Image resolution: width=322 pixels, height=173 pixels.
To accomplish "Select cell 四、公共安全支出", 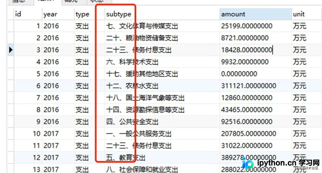I will click(162, 122).
